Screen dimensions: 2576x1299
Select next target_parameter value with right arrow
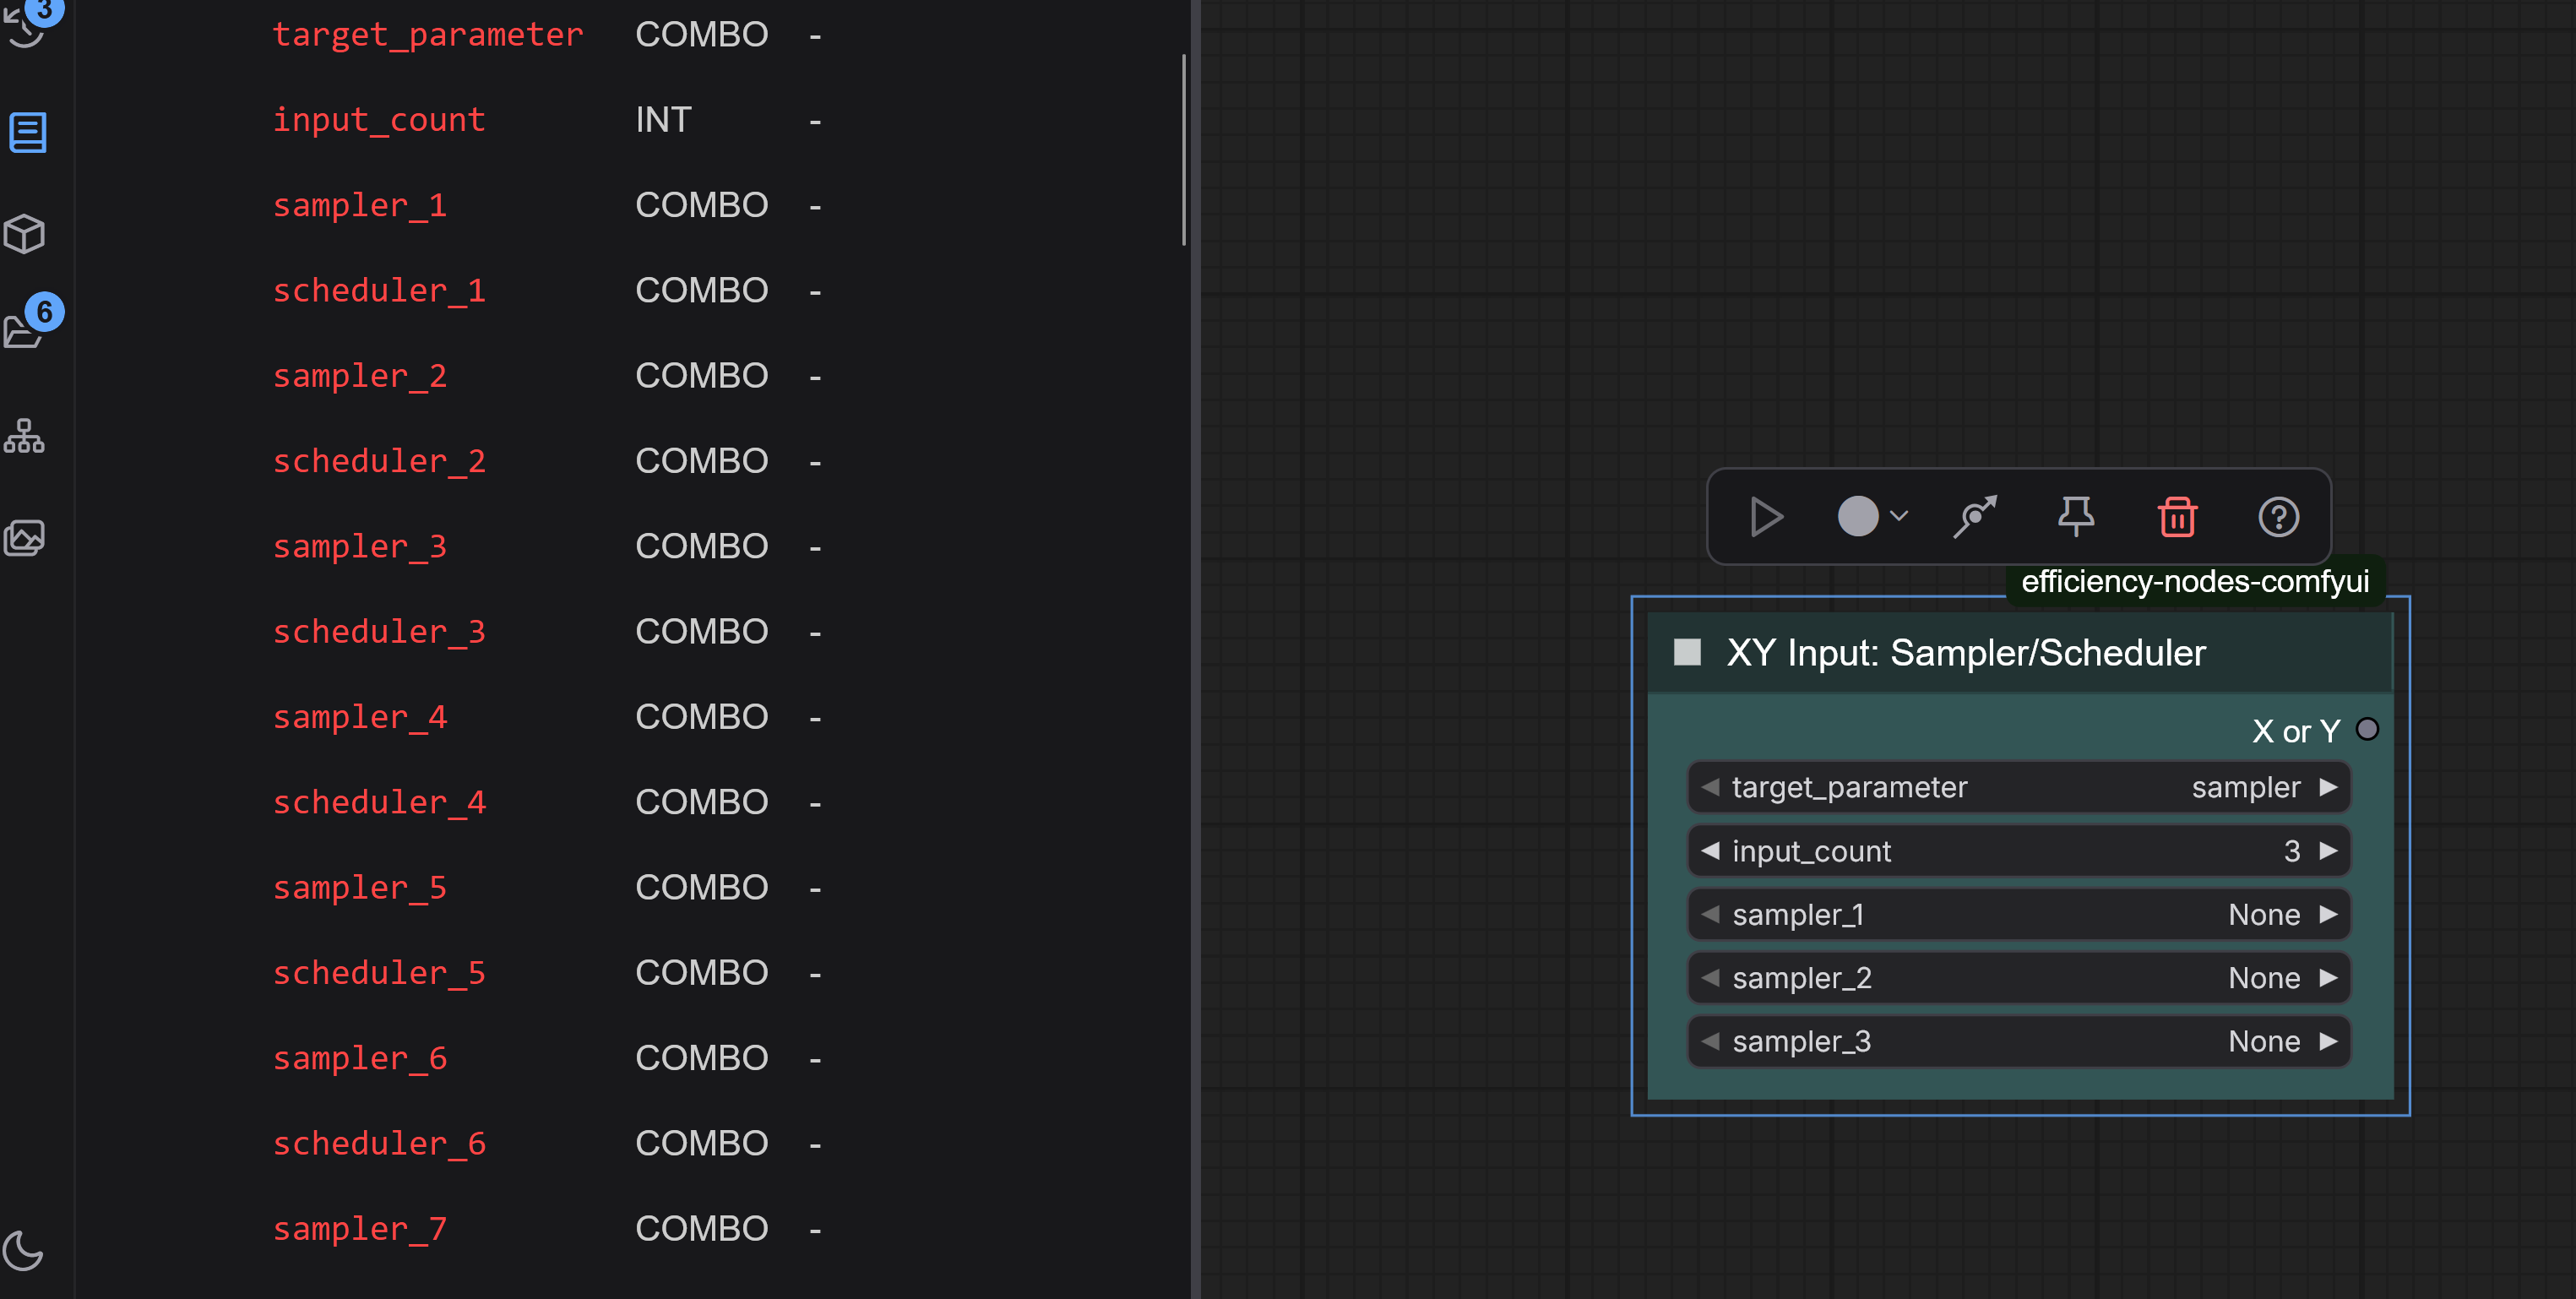point(2328,787)
